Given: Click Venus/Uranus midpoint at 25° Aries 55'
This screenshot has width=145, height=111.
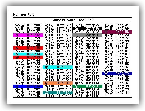Looking at the screenshot, I should pos(88,48).
